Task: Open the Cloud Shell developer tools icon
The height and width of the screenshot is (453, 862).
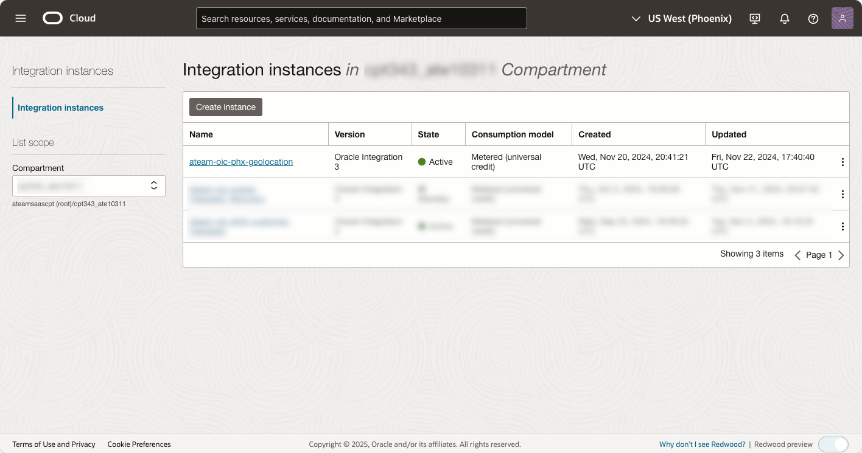Action: coord(755,19)
